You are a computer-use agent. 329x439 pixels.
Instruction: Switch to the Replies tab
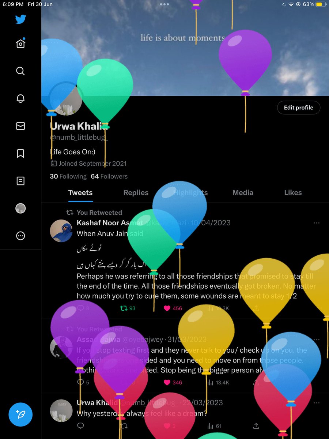click(x=136, y=192)
